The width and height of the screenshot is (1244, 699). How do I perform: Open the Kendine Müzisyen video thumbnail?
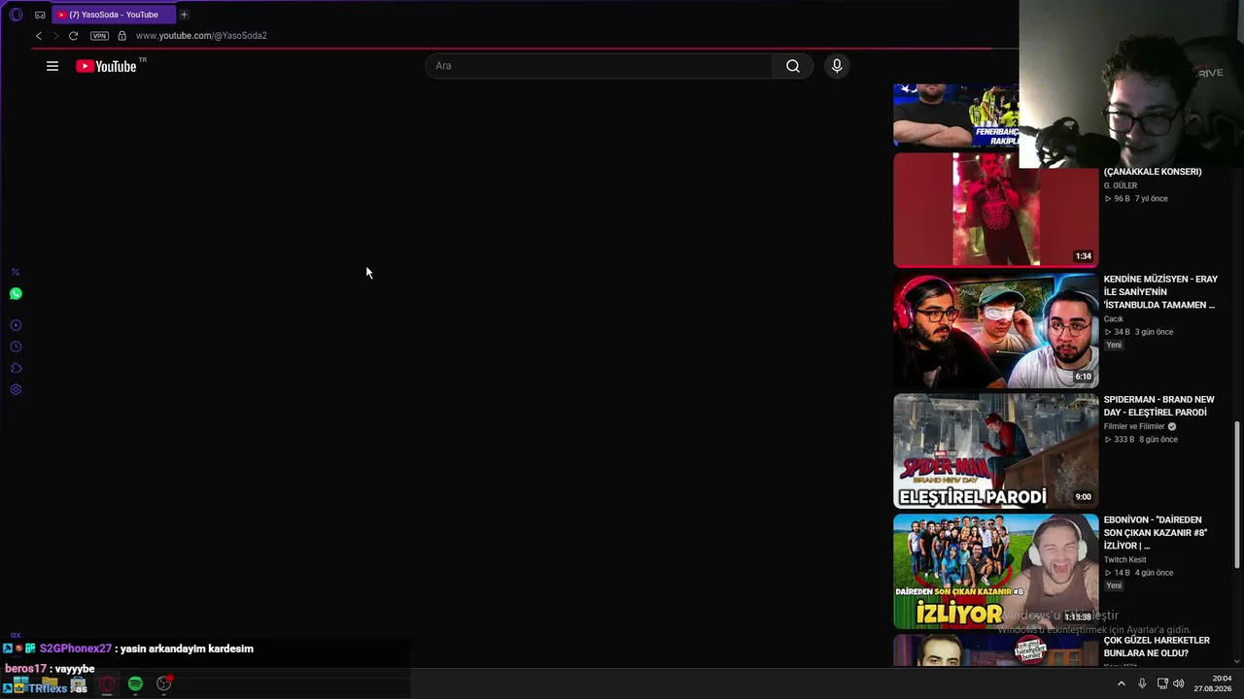click(995, 330)
